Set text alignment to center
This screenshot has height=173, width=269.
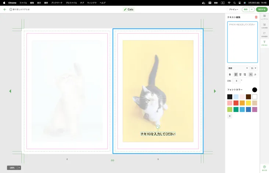(x=240, y=75)
